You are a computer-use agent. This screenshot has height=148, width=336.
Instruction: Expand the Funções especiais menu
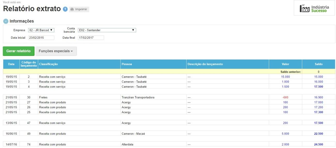click(x=56, y=51)
